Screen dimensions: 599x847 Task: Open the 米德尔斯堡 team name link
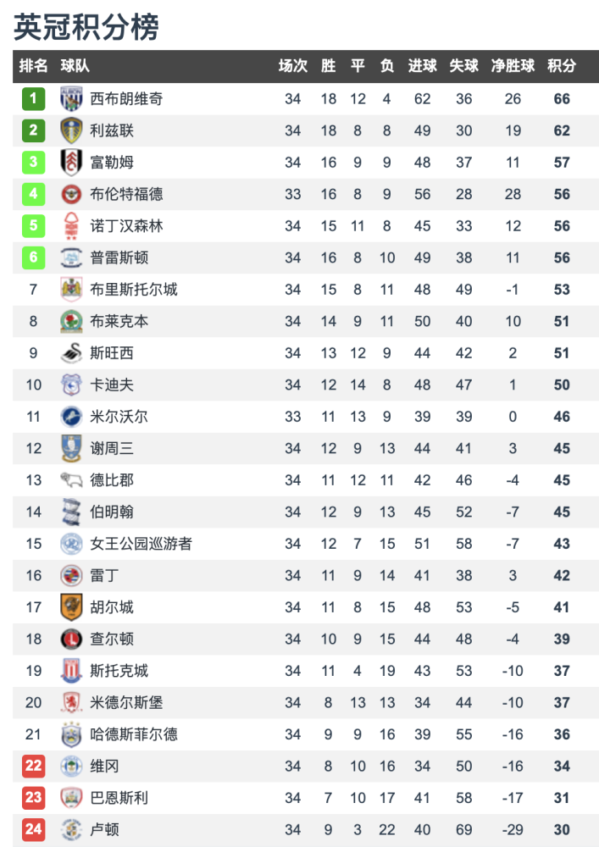126,702
